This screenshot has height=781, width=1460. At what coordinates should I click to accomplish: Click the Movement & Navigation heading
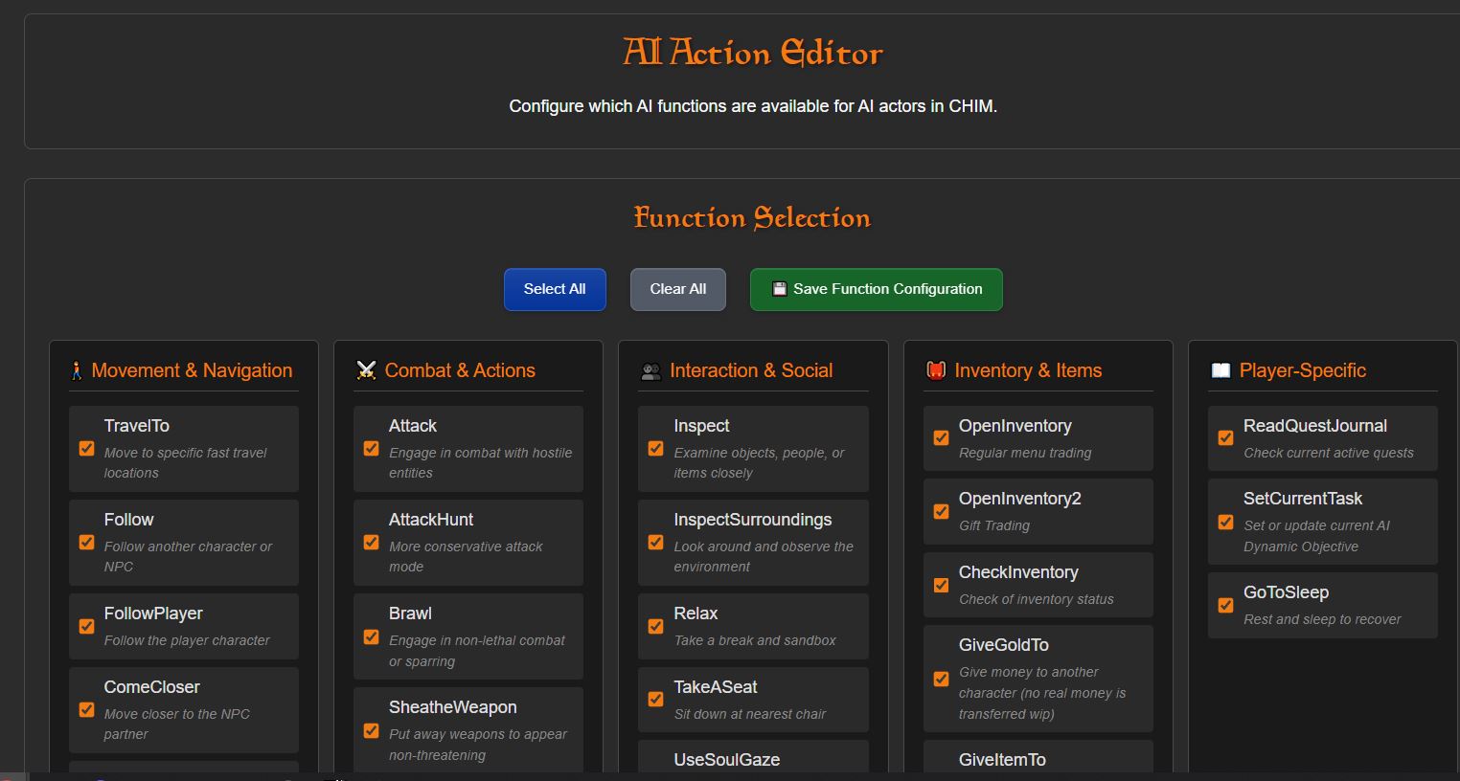(x=192, y=370)
